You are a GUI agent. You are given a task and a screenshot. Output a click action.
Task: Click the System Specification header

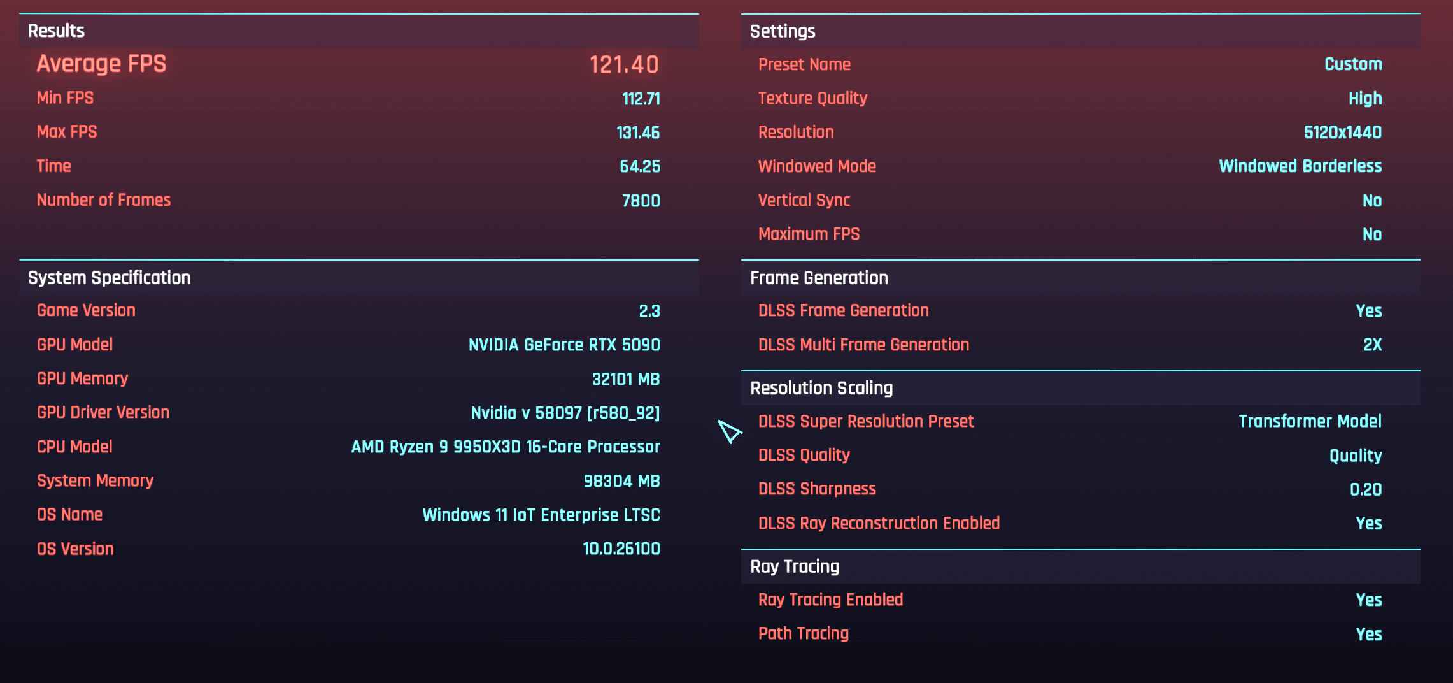(109, 278)
